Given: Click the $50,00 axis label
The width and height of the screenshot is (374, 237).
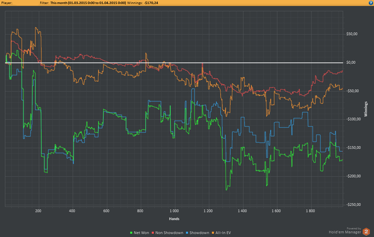Looking at the screenshot, I should click(x=352, y=34).
